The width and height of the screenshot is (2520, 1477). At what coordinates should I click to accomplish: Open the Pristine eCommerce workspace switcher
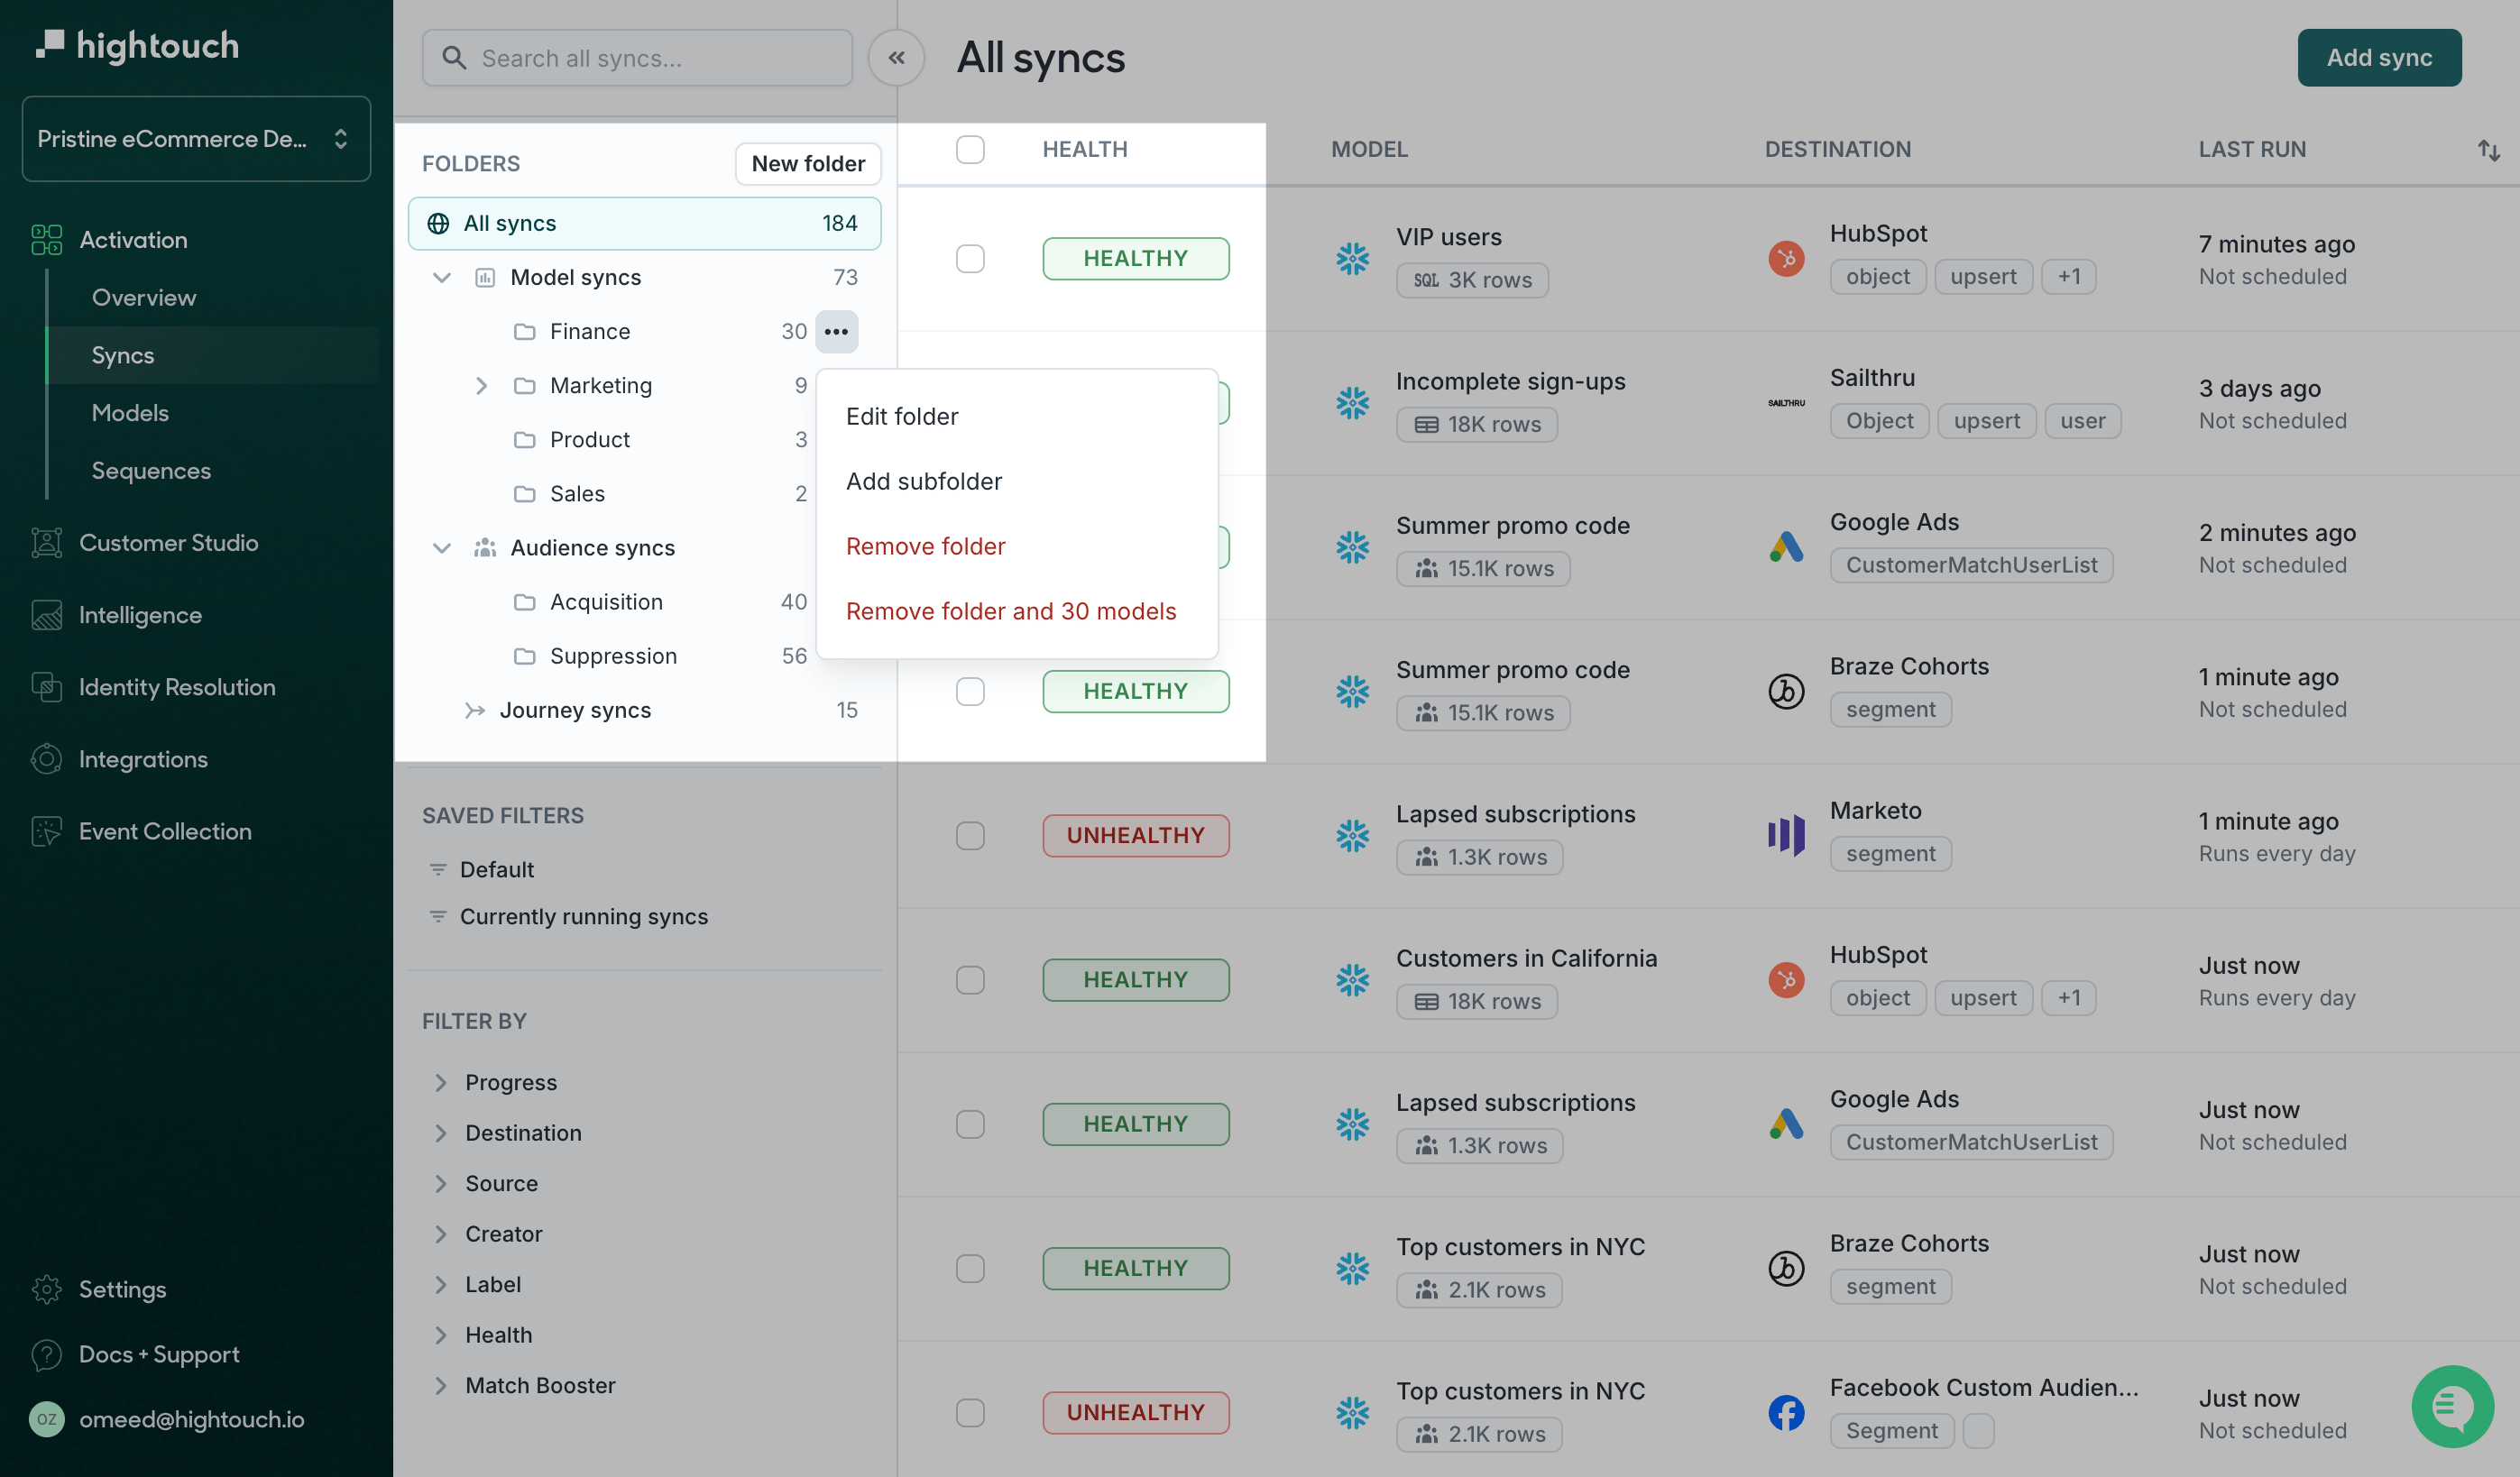pos(196,139)
